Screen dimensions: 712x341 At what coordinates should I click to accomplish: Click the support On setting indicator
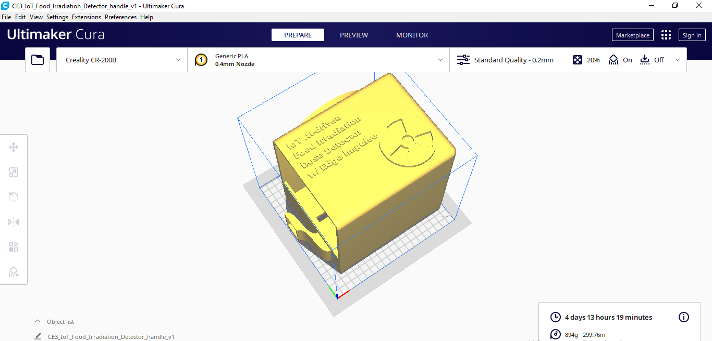point(620,60)
